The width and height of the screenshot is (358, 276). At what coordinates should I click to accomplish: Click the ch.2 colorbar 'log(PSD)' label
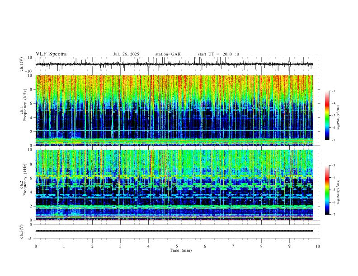(x=339, y=192)
